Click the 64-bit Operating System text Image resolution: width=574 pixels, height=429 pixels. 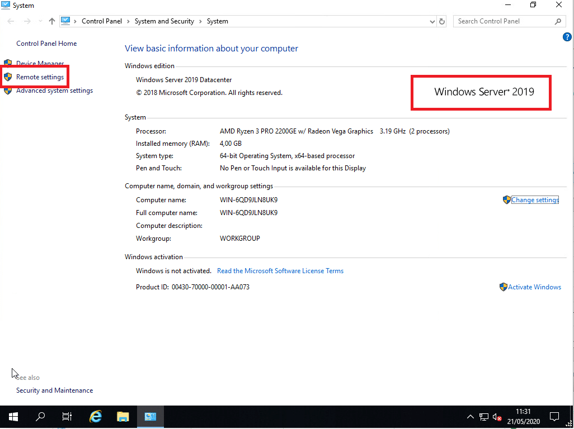pos(287,156)
